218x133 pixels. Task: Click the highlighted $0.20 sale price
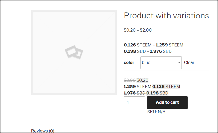coord(143,80)
